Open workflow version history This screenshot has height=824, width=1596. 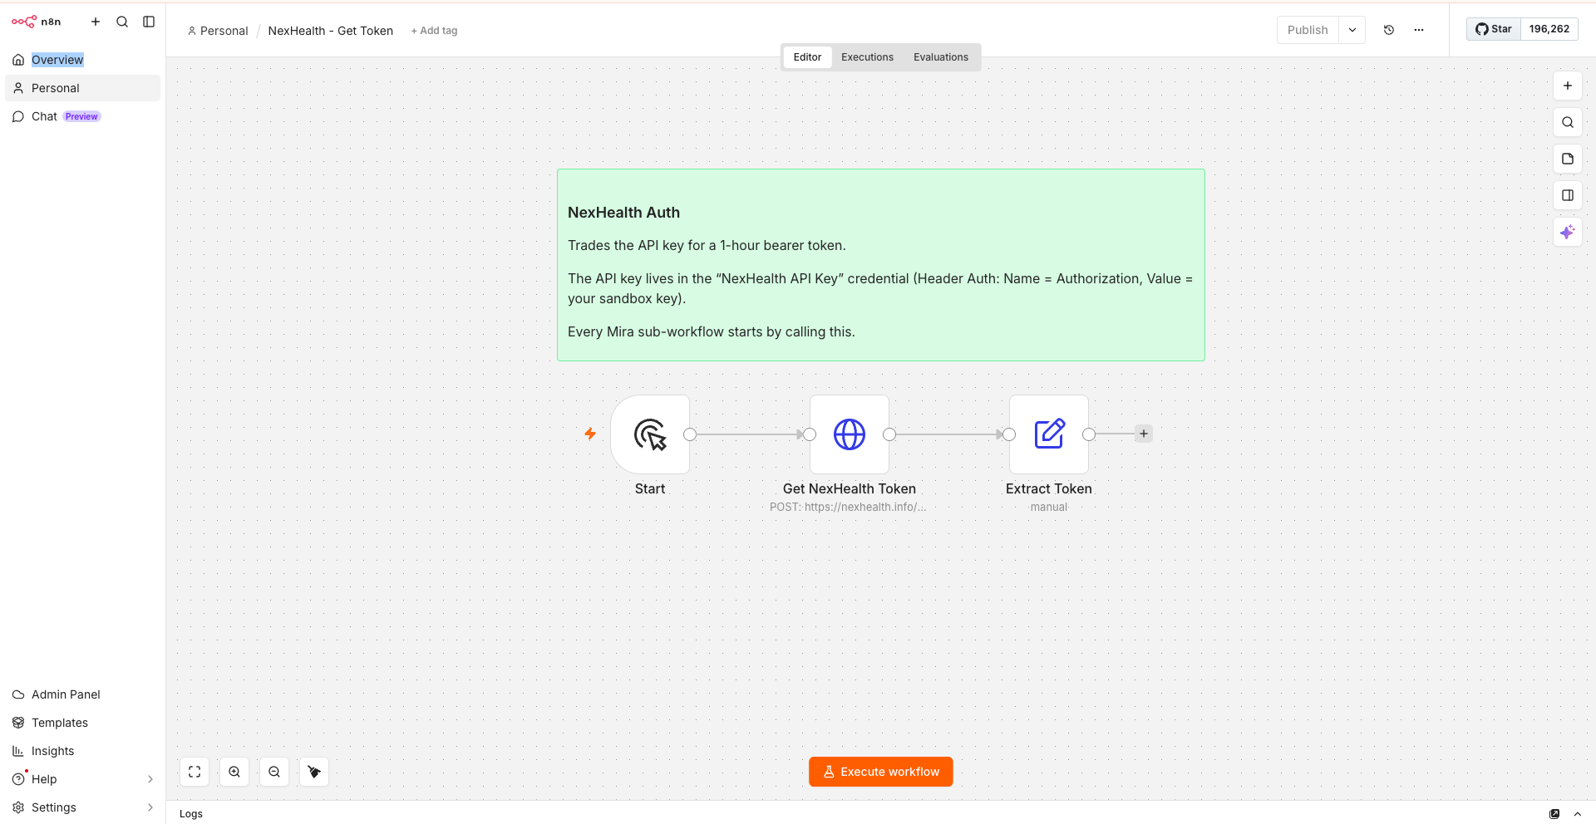pos(1389,30)
